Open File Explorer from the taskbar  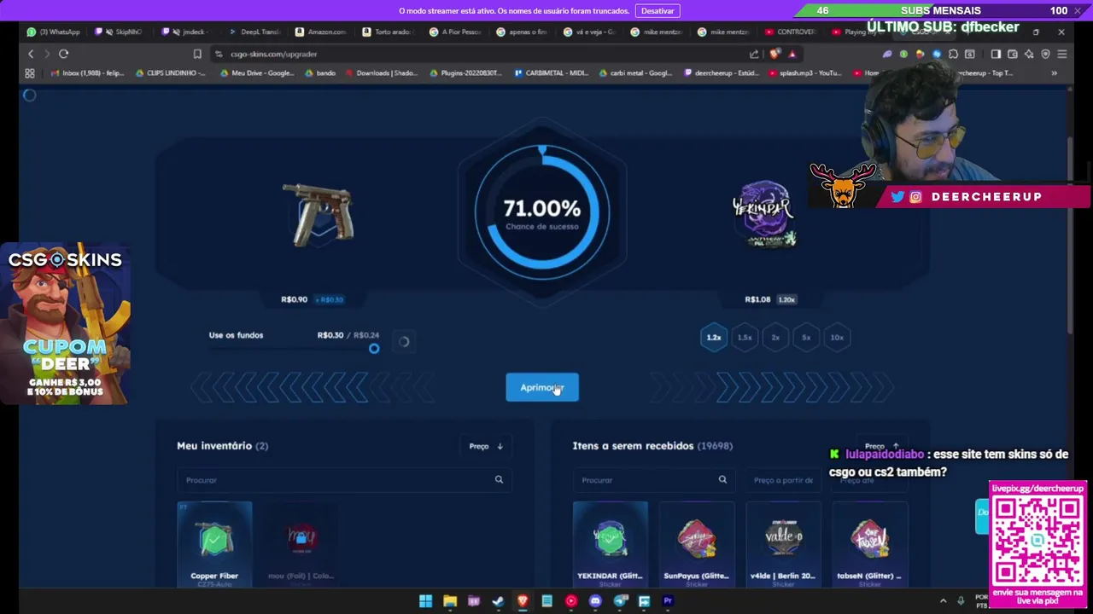450,601
